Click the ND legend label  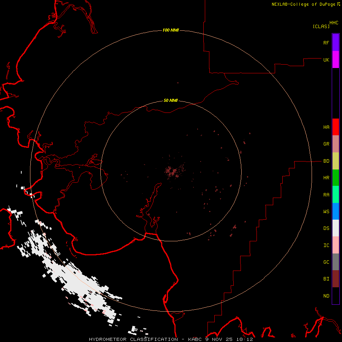click(326, 296)
